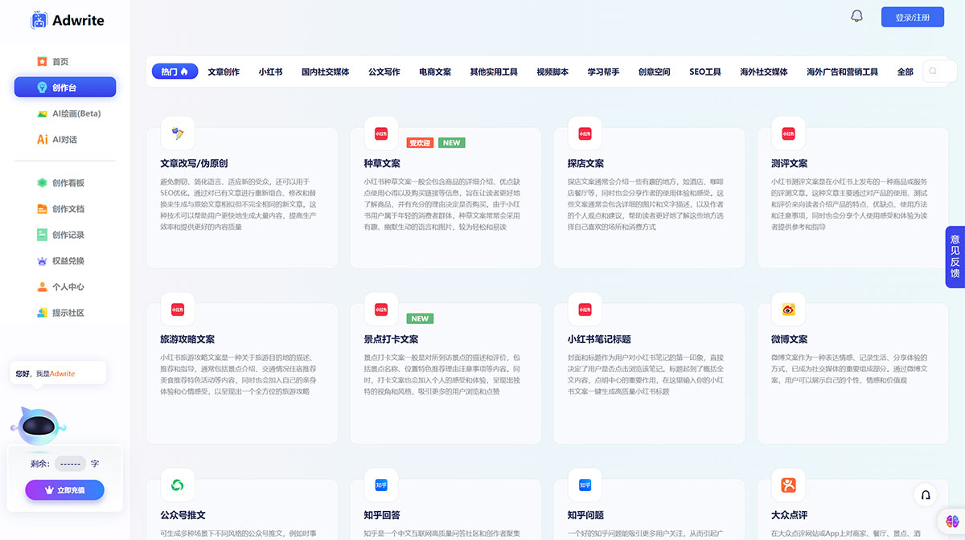
Task: Open the 创作看板 dashboard
Action: 65,182
